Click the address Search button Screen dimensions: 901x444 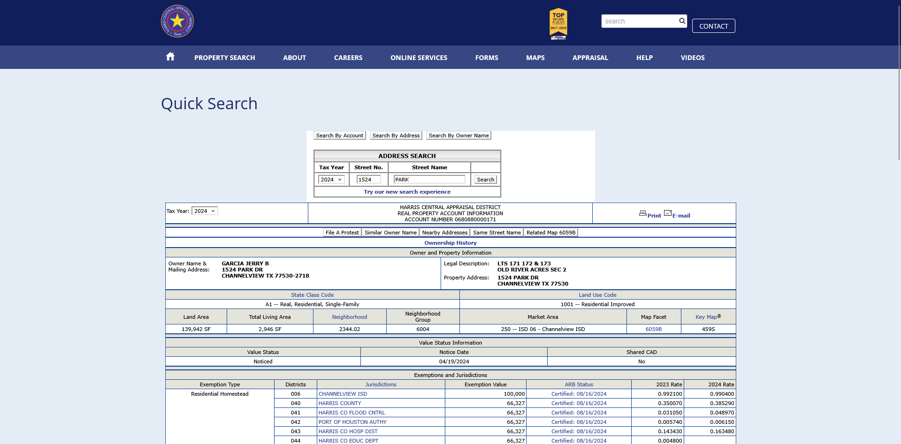tap(485, 180)
